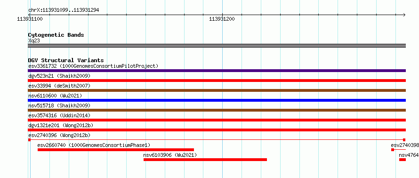Select the brown esv33994 variant bar
The height and width of the screenshot is (178, 419).
[217, 90]
